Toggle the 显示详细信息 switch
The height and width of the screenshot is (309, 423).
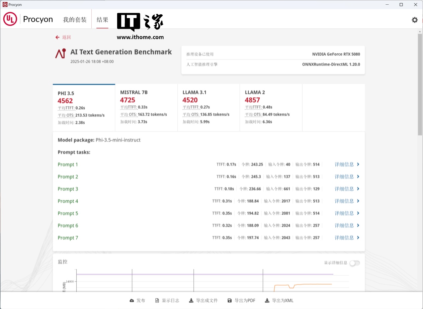click(354, 263)
